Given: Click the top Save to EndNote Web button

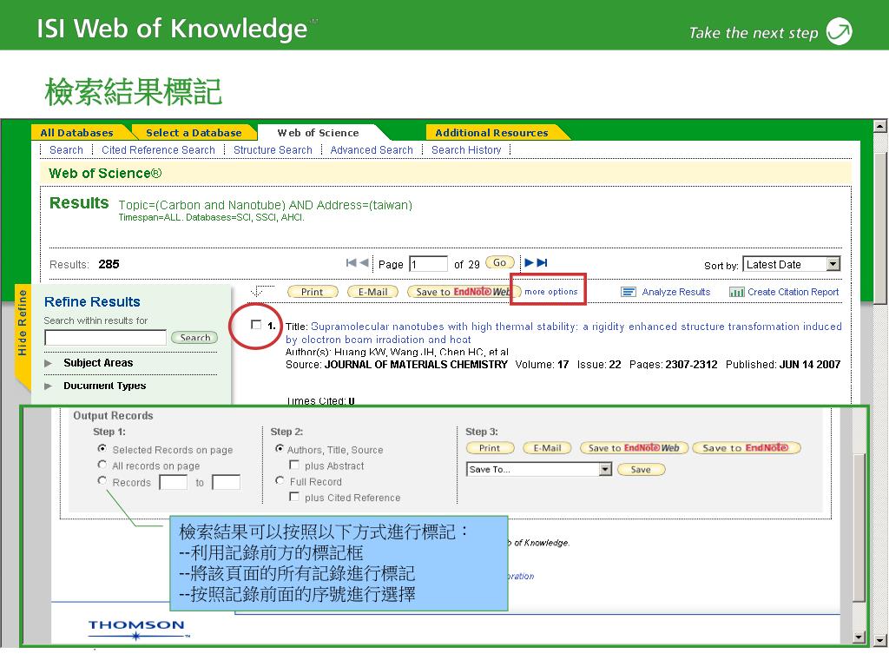Looking at the screenshot, I should point(464,292).
